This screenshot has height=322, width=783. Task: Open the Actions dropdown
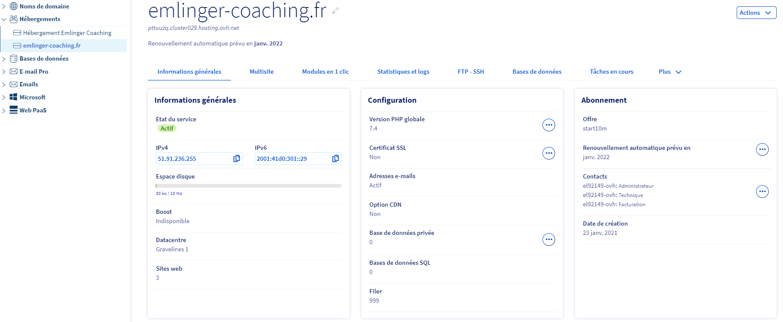coord(756,13)
